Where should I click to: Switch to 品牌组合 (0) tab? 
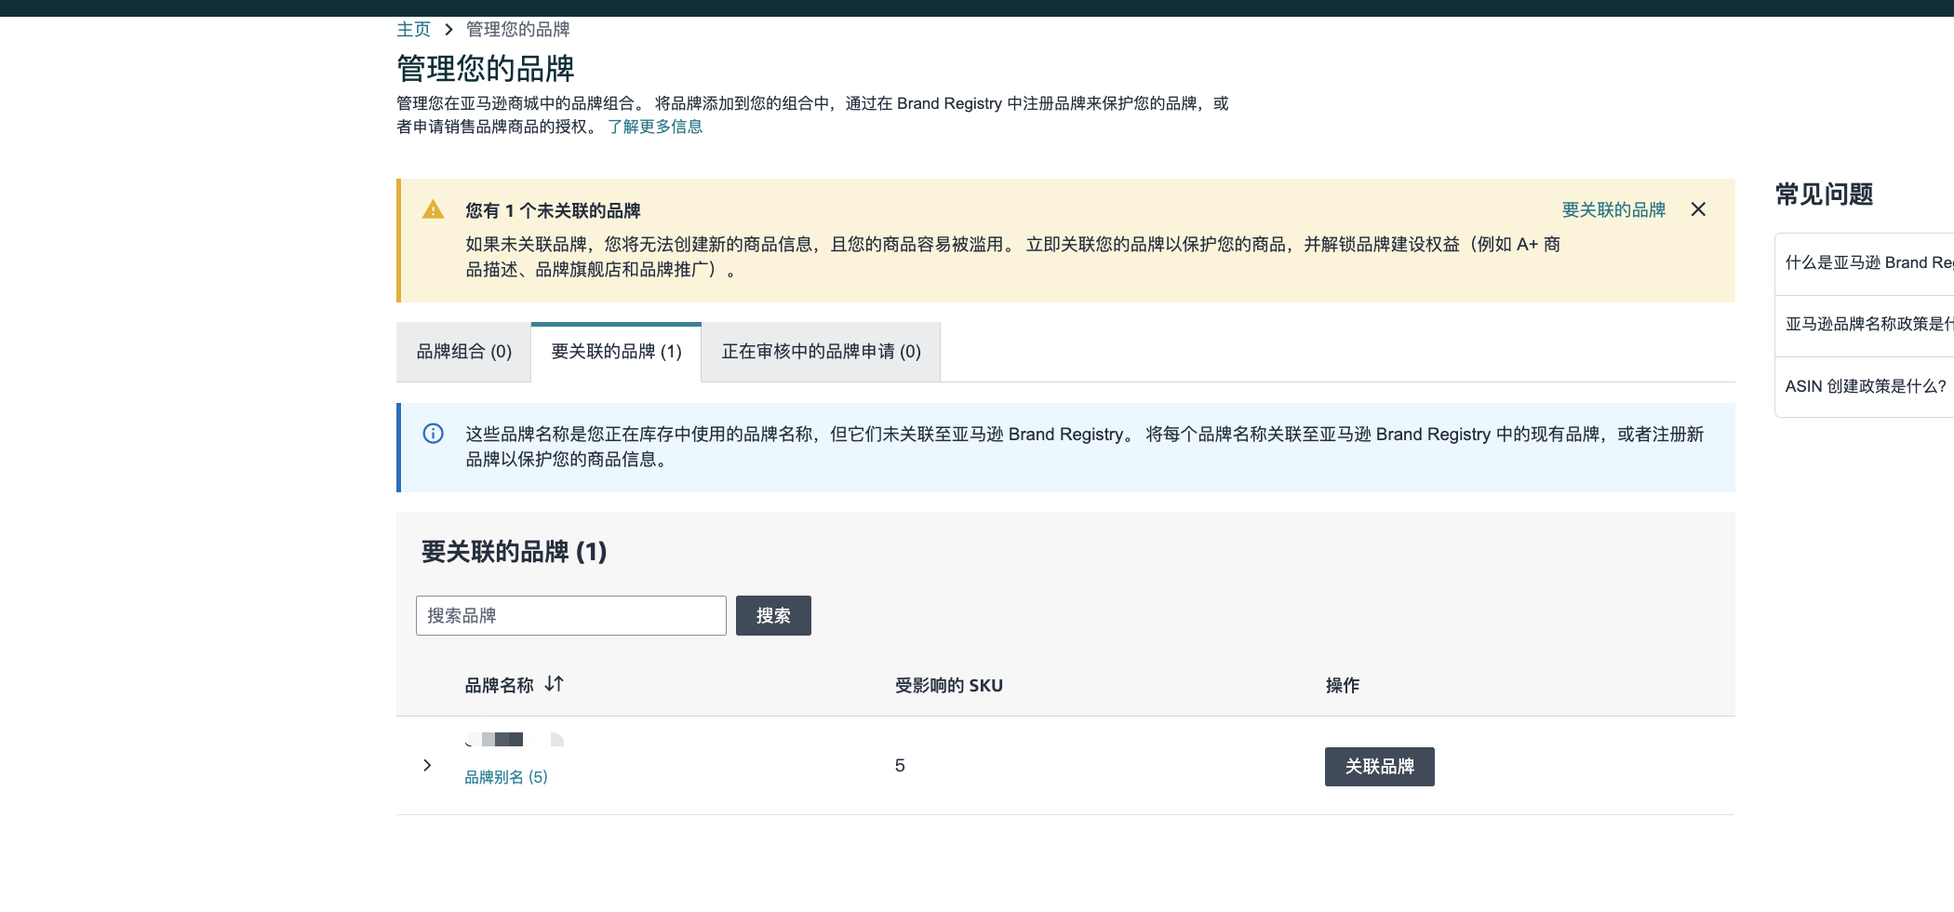tap(463, 352)
